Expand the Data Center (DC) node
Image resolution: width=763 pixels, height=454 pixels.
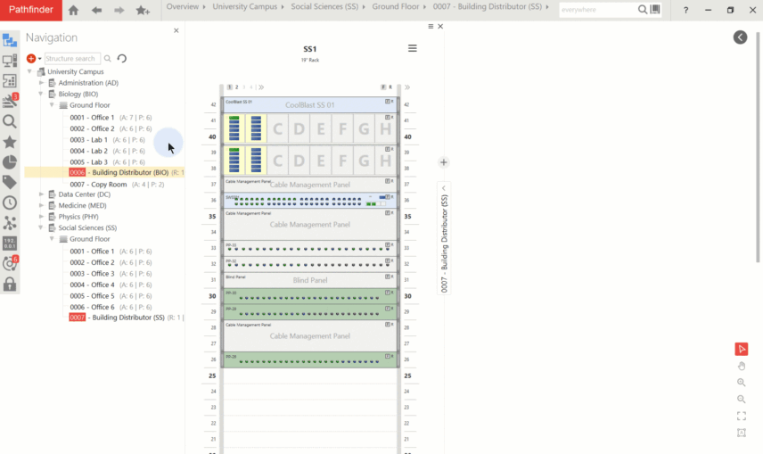pyautogui.click(x=41, y=194)
